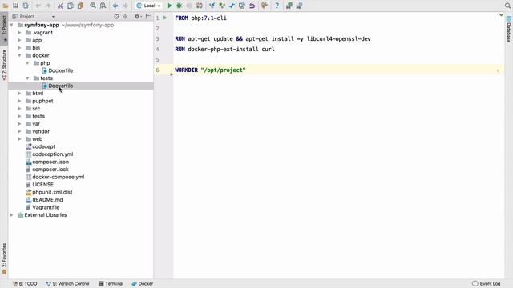Open the Docker tool window
This screenshot has width=513, height=288.
coord(143,284)
